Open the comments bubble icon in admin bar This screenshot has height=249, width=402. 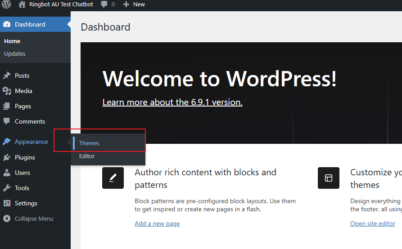pyautogui.click(x=104, y=4)
